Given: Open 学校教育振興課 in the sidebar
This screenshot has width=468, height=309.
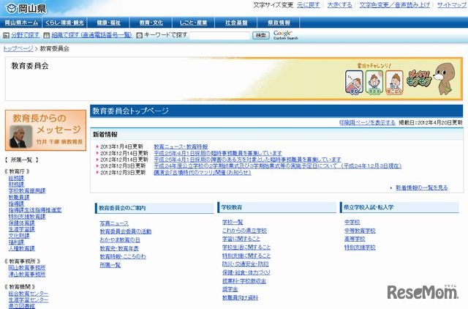Looking at the screenshot, I should 27,190.
